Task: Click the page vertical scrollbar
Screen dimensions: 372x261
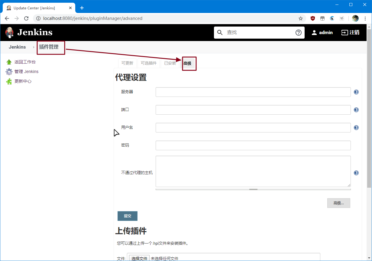Action: click(x=369, y=109)
